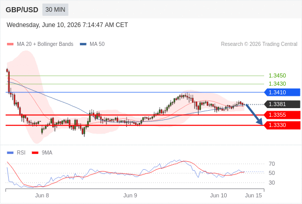This screenshot has height=204, width=302.
Task: Click the RSI 50 axis label
Action: point(272,173)
